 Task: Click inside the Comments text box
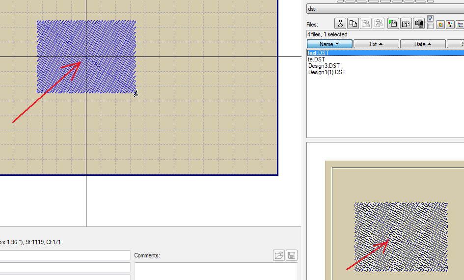click(216, 271)
